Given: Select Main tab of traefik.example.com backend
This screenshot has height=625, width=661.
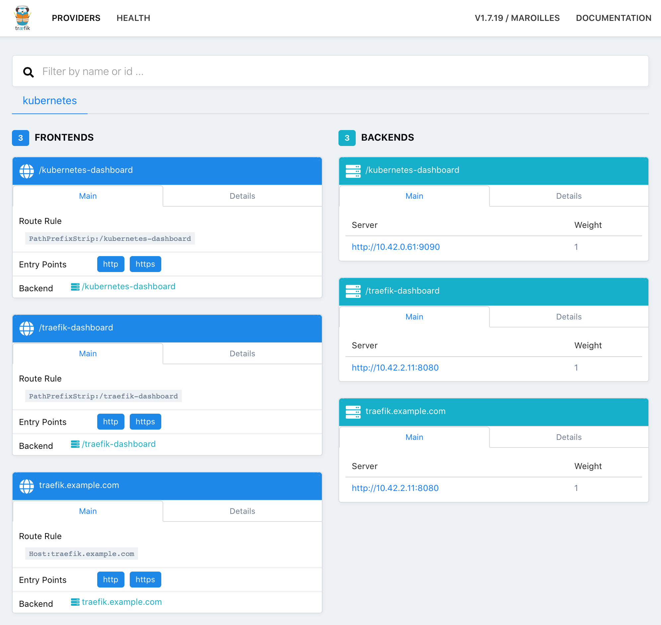Looking at the screenshot, I should click(x=414, y=437).
